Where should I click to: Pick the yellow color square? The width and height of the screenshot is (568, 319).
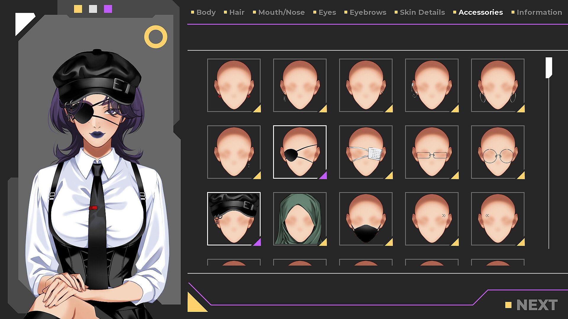[78, 9]
